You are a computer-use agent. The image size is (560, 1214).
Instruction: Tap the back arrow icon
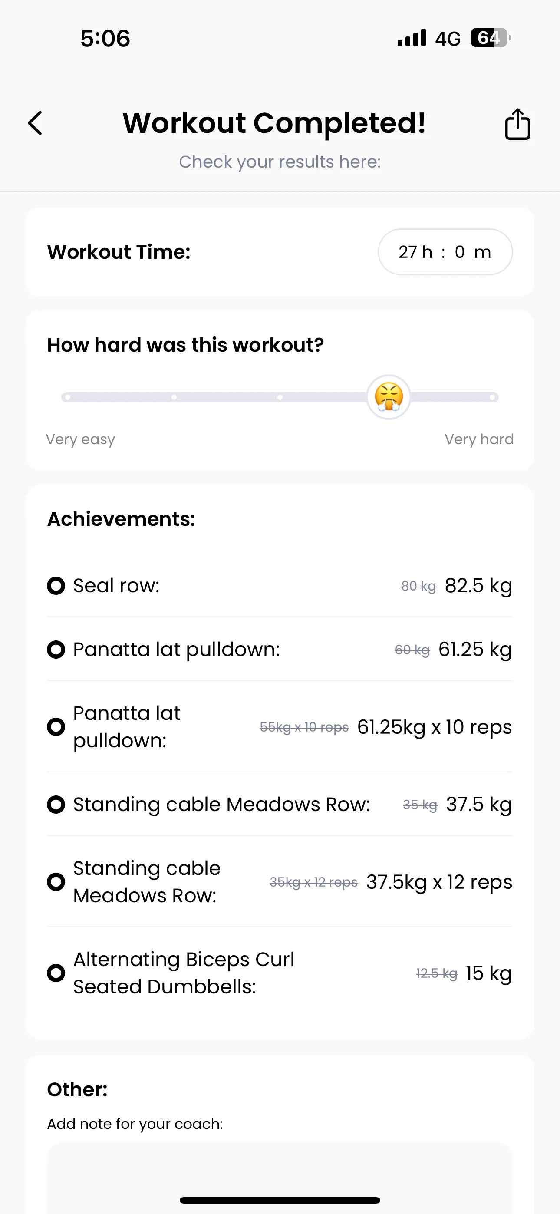click(x=35, y=123)
